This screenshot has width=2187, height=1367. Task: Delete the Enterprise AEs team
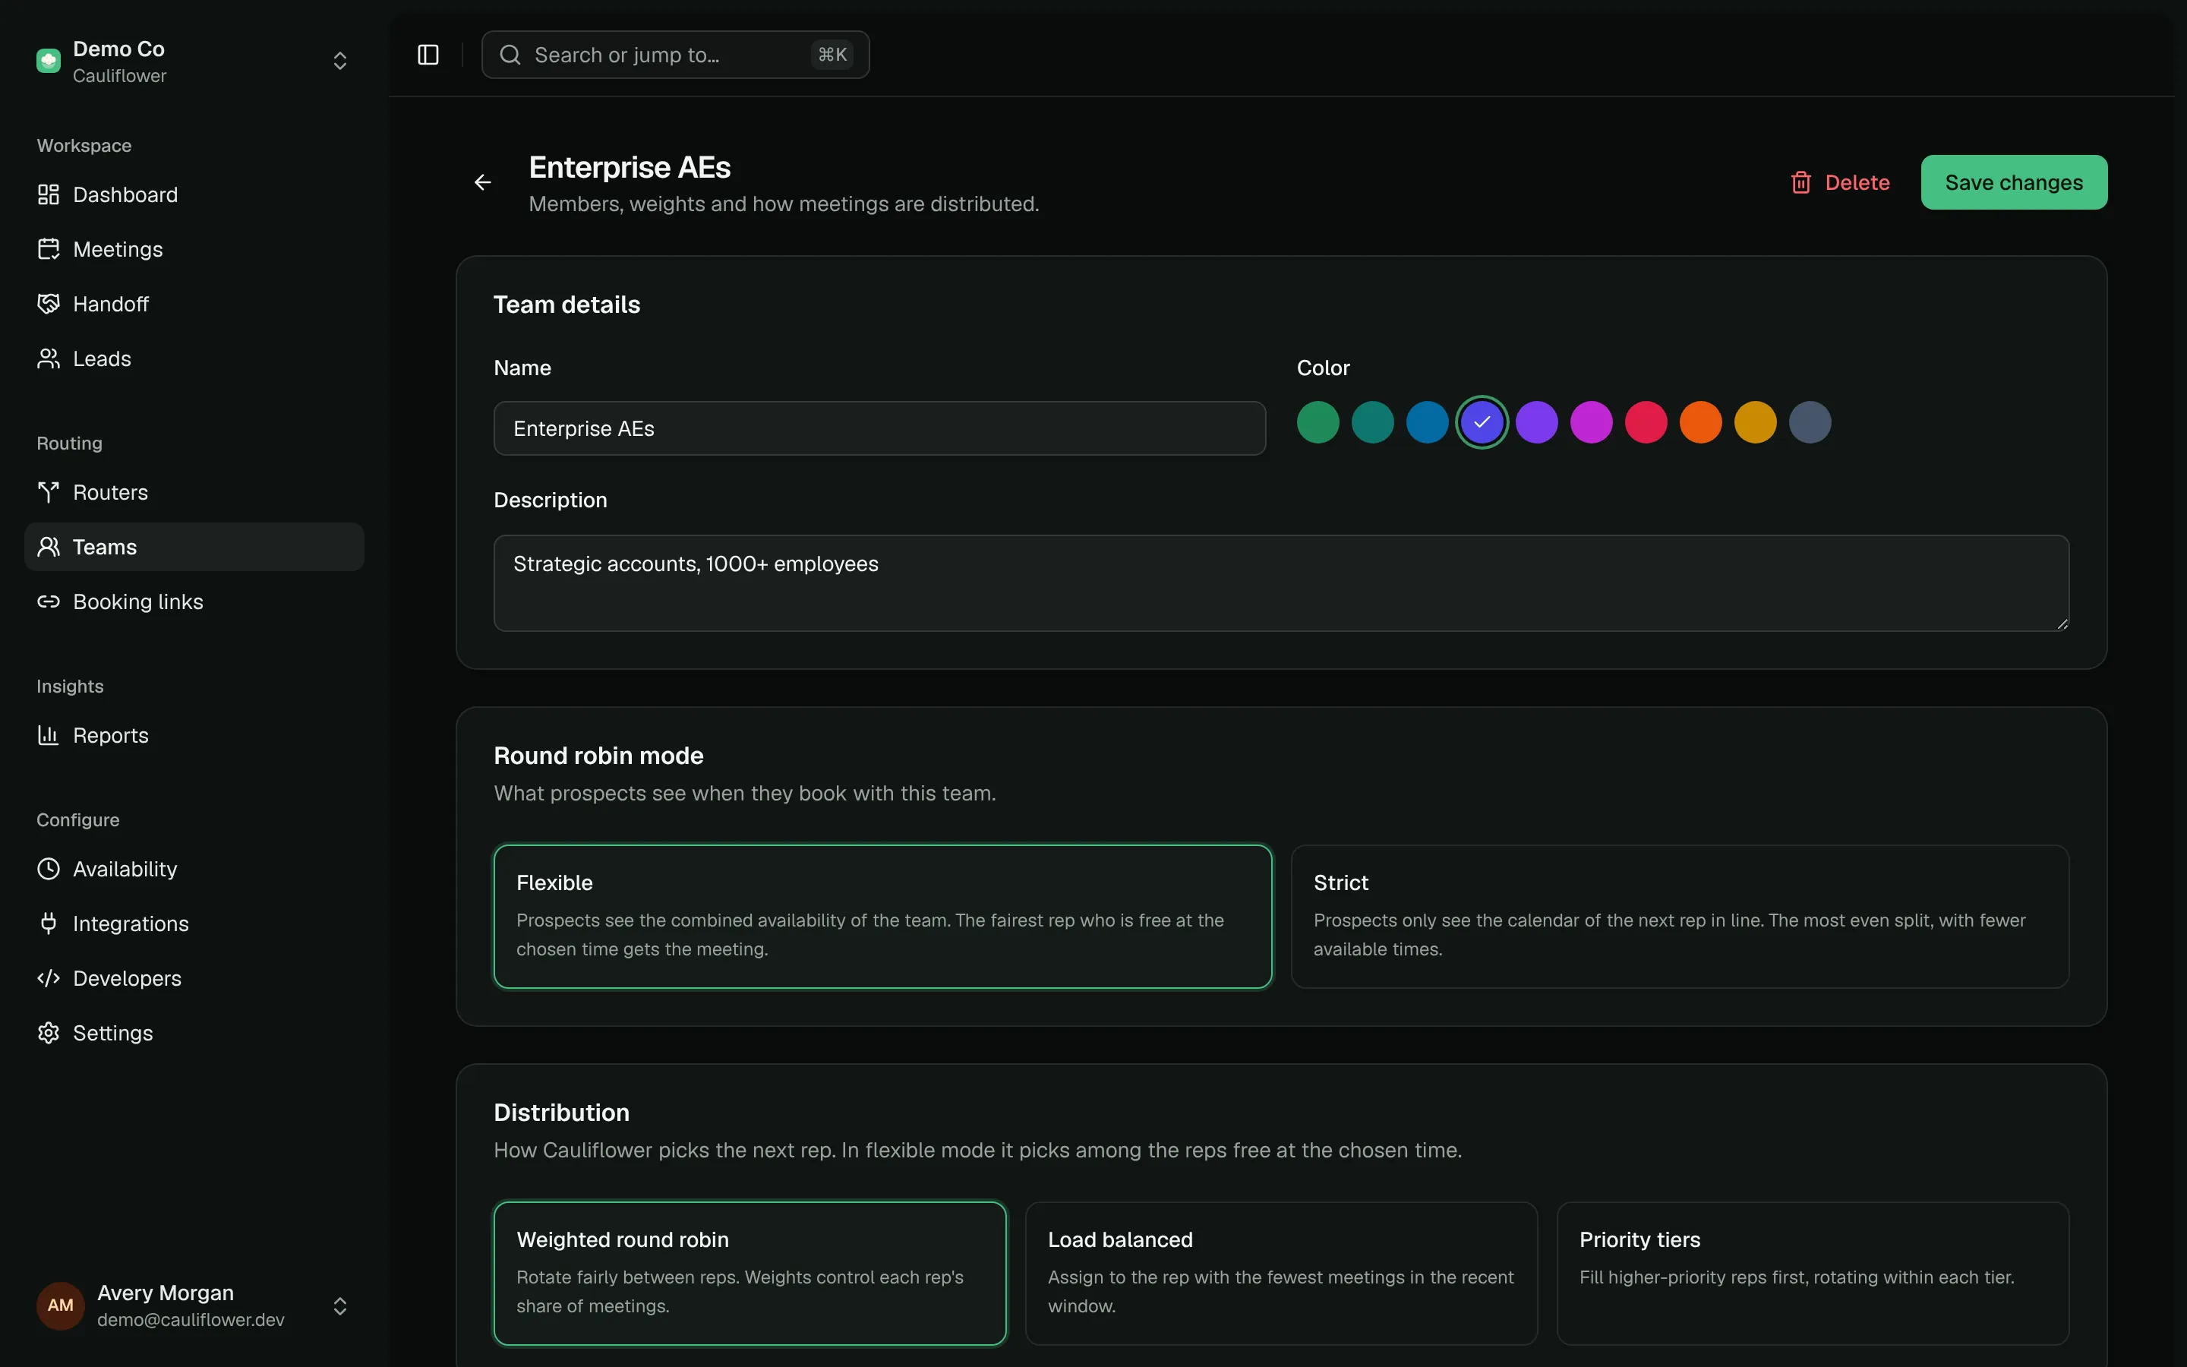1840,182
